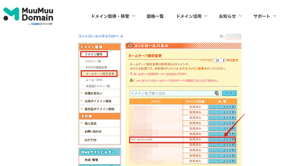Viewport: 282px width, 166px height.
Task: Click the ドメイン column header
Action: [156, 102]
